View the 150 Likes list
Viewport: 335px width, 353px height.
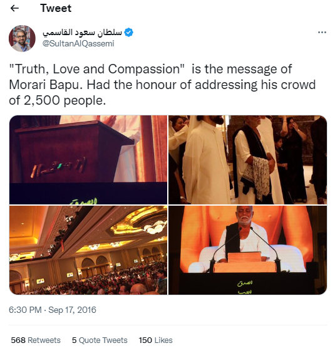click(155, 340)
